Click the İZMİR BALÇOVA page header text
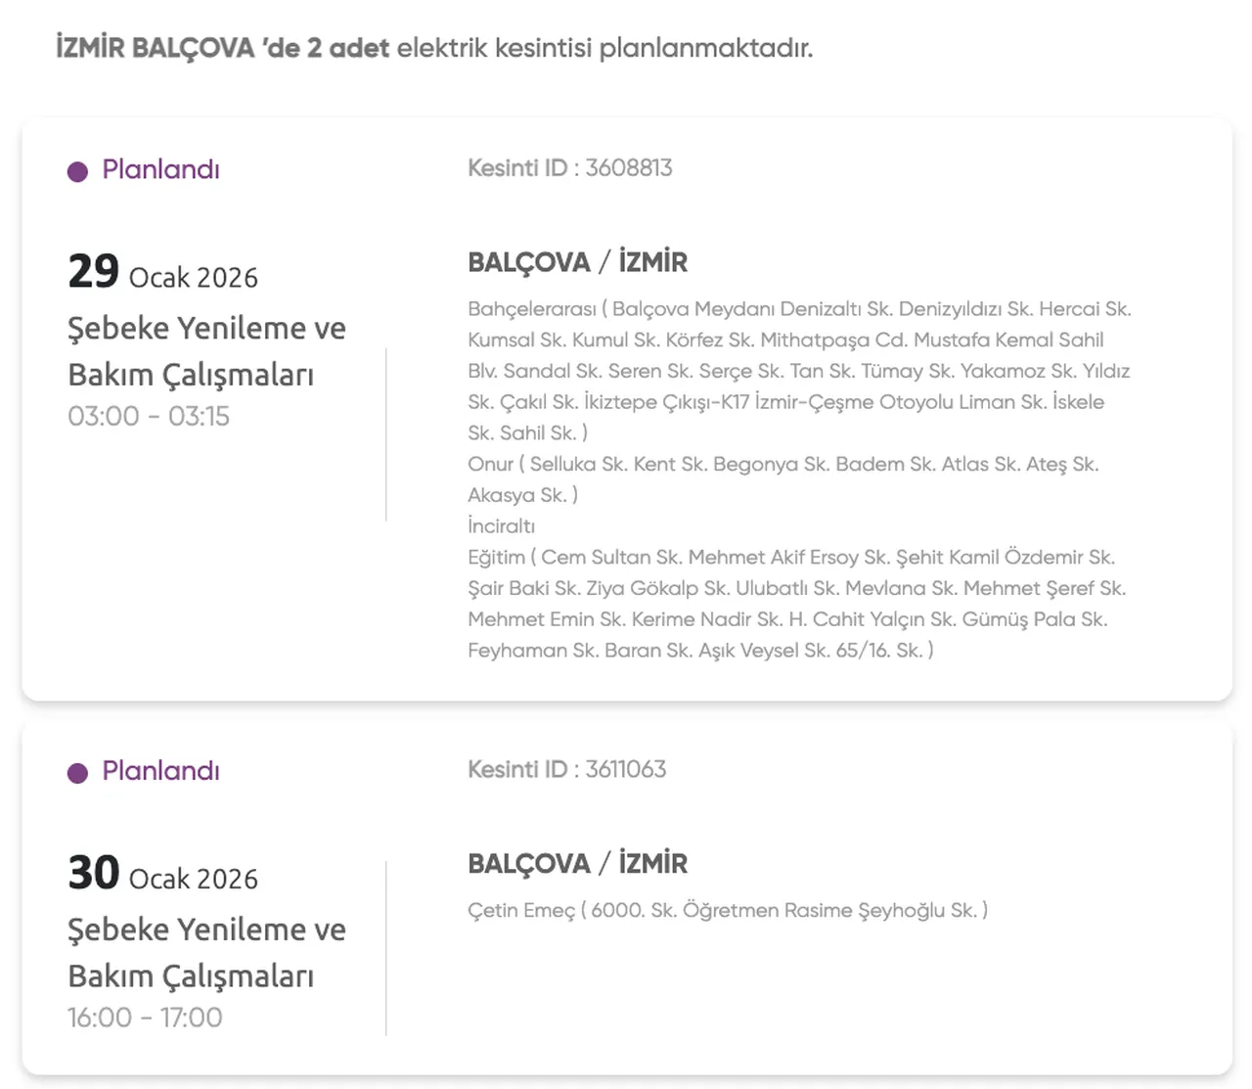The image size is (1252, 1089). (433, 48)
